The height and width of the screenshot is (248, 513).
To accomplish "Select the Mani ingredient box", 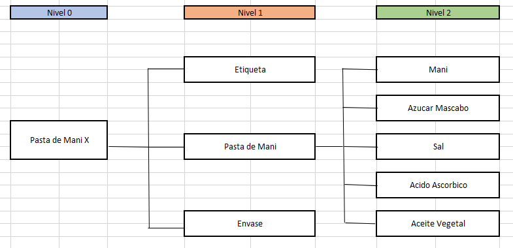I will tap(438, 69).
